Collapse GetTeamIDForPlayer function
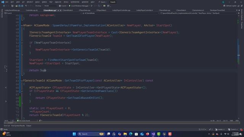The width and height of the screenshot is (244, 137). tap(22, 81)
